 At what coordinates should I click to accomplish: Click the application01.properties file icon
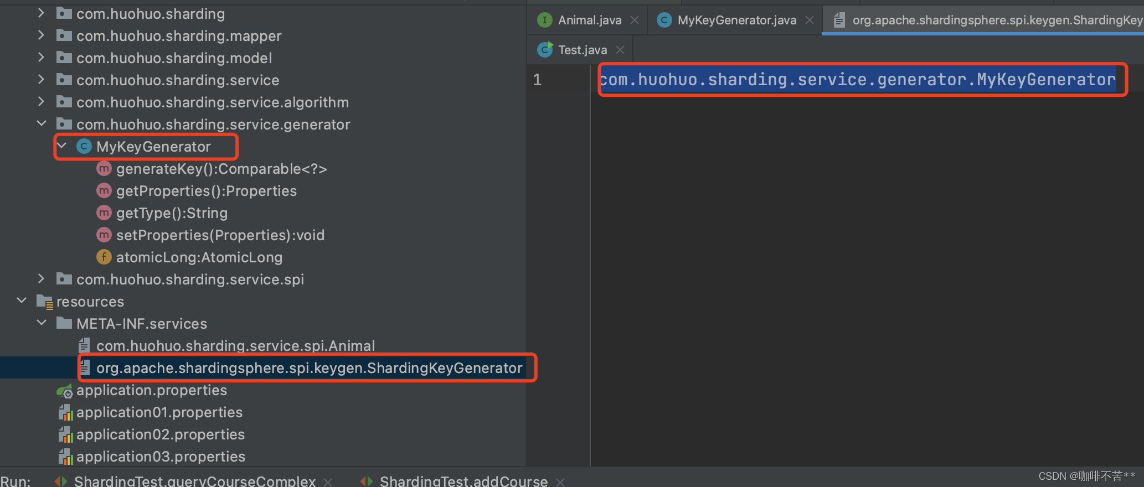(65, 412)
